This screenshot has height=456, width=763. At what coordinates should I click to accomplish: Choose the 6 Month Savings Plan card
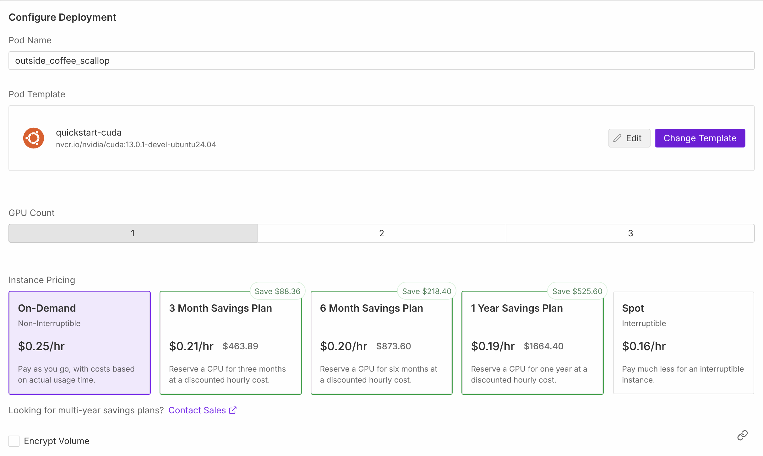click(381, 343)
